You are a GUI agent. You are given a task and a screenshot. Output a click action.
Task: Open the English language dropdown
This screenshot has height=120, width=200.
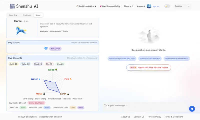click(x=182, y=6)
